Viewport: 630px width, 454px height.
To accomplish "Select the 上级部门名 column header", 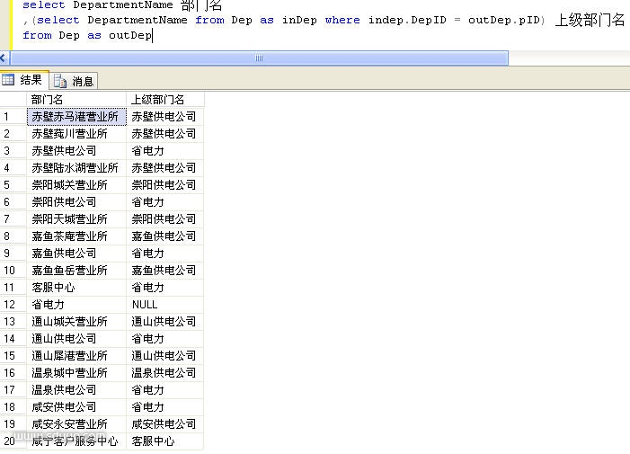I will pos(165,100).
